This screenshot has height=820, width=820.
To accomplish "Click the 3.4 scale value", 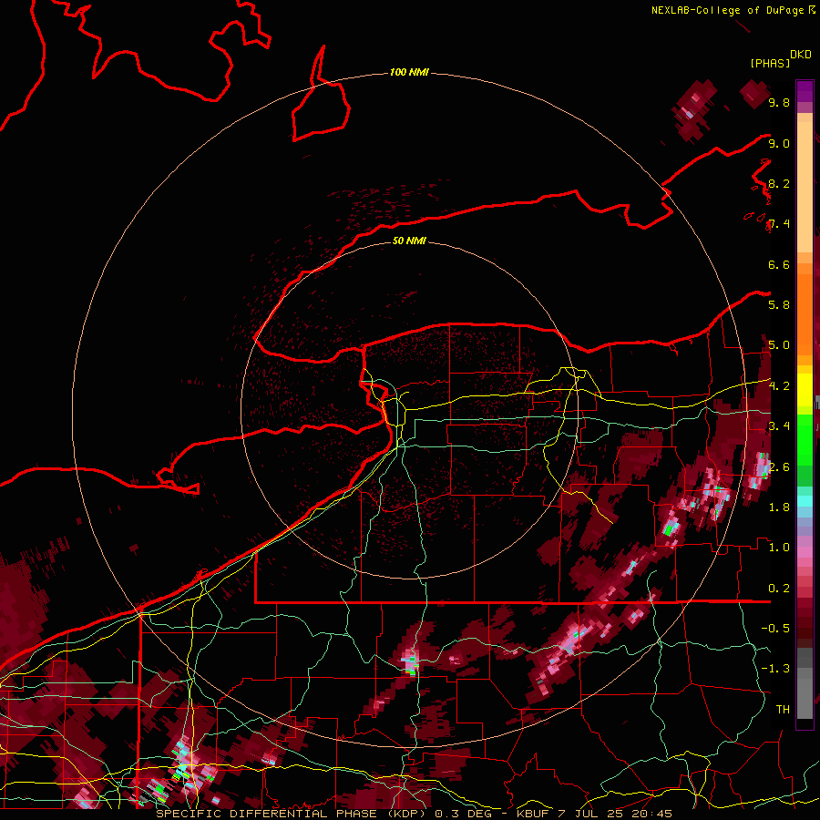I will [779, 426].
